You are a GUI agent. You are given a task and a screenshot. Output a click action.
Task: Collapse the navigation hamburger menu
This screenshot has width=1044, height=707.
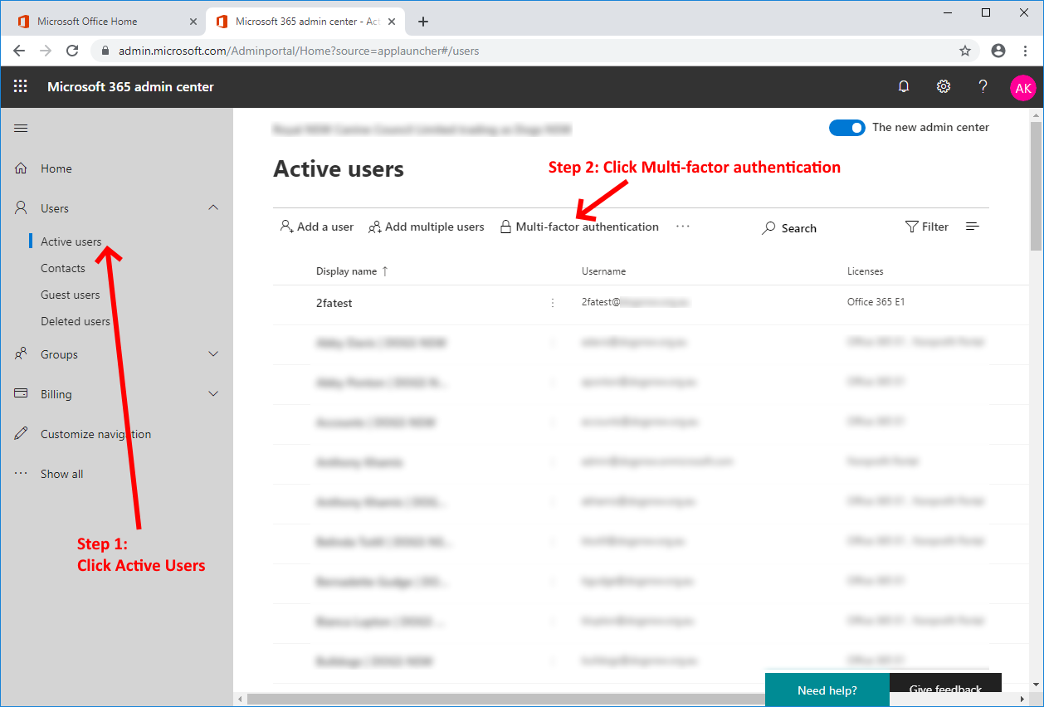tap(21, 128)
